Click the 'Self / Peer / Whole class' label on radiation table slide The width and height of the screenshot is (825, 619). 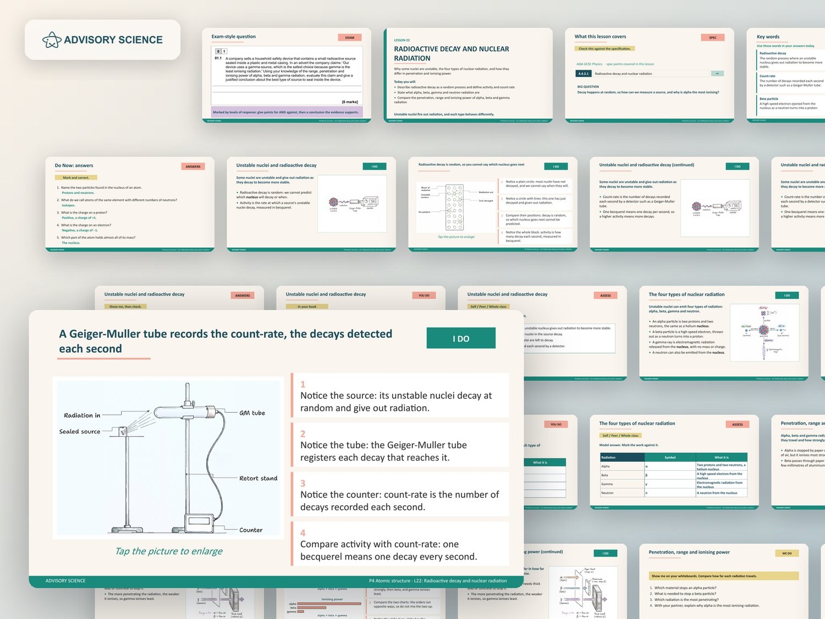click(x=620, y=435)
